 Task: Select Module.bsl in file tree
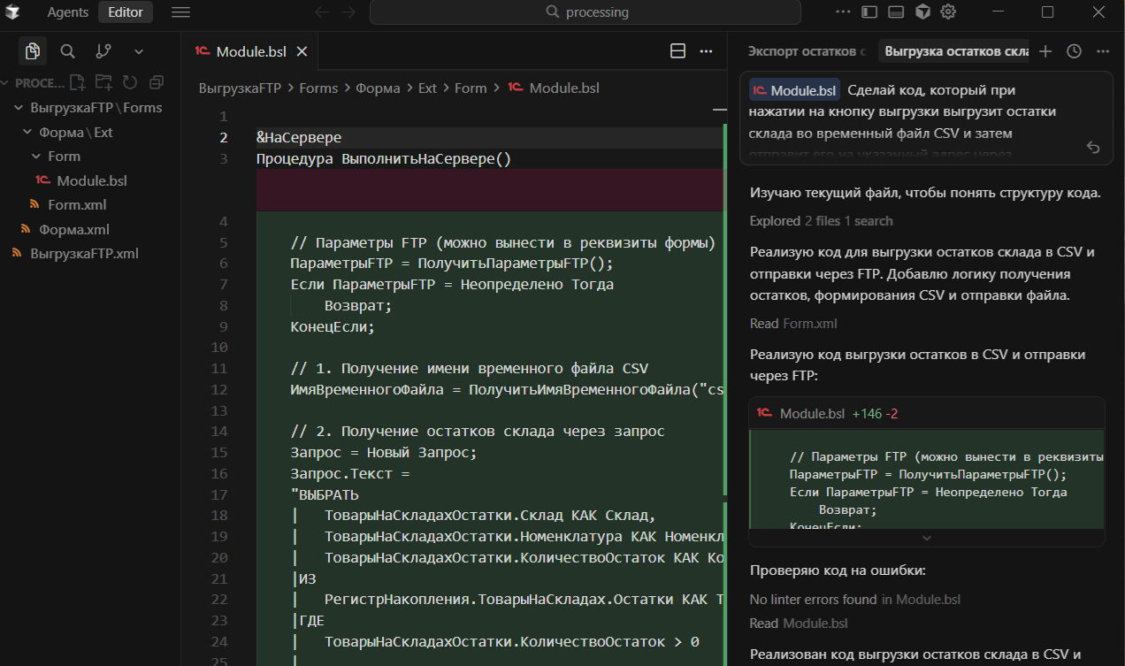coord(90,180)
